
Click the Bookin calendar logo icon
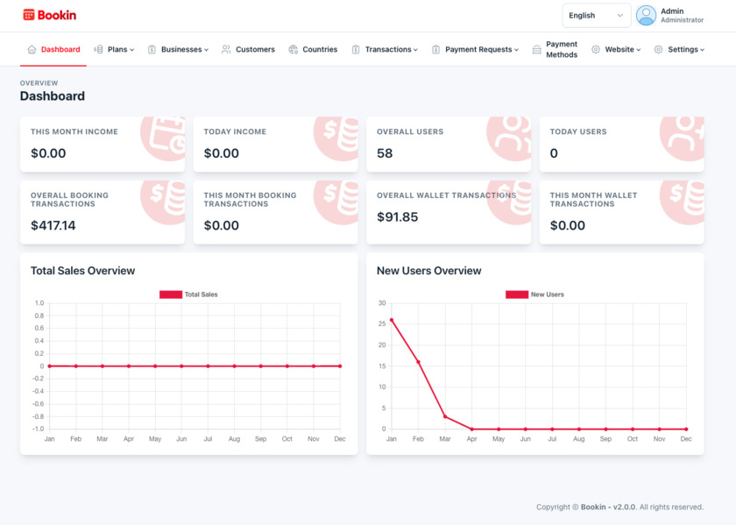(x=29, y=15)
